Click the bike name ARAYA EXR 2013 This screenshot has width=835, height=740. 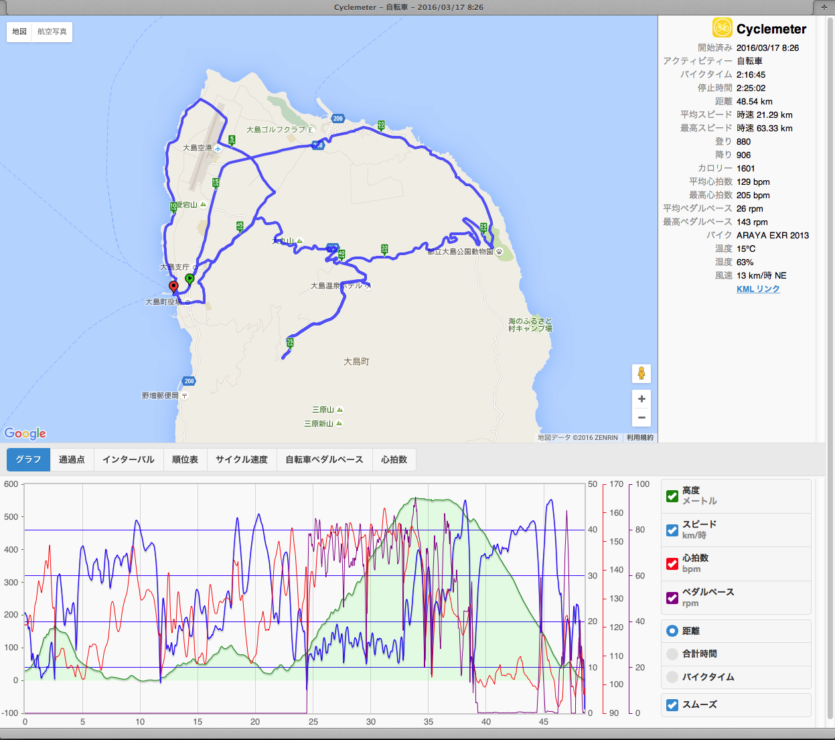(773, 235)
